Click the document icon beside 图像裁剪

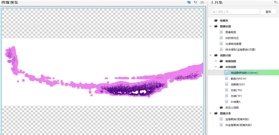point(221,32)
